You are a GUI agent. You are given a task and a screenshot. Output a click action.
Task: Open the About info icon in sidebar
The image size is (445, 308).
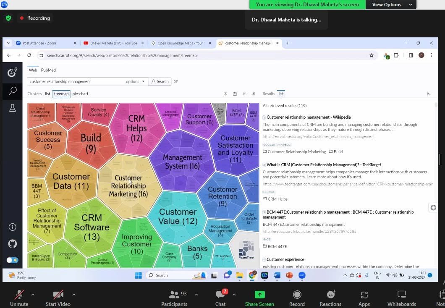[x=12, y=227]
